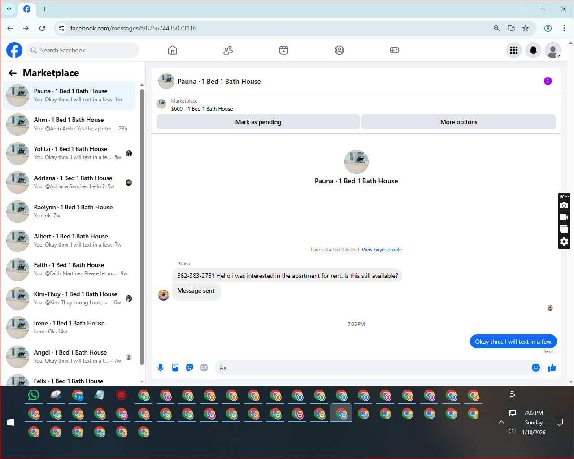Open a new browser tab

click(x=45, y=9)
